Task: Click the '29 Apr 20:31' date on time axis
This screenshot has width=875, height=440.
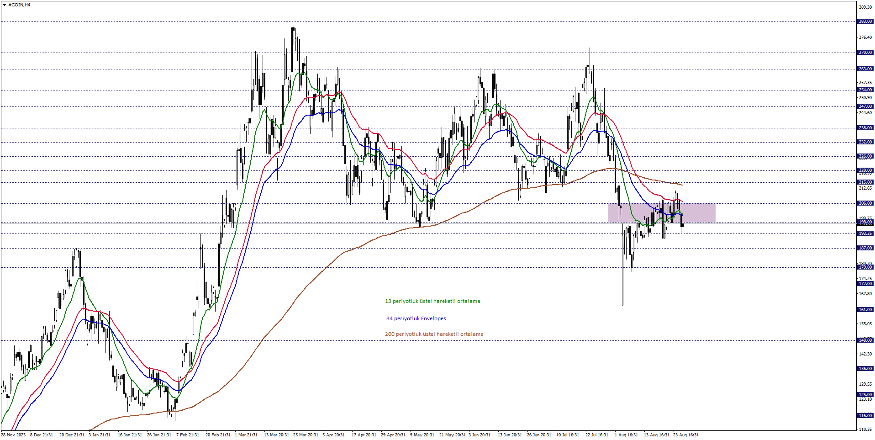Action: [393, 435]
